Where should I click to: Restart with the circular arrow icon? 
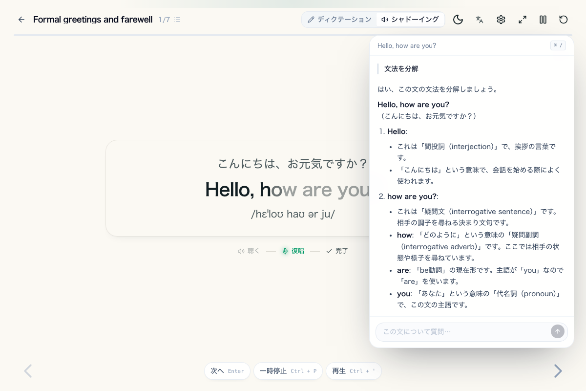click(x=564, y=20)
